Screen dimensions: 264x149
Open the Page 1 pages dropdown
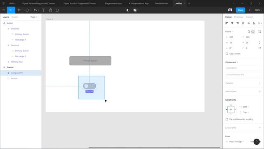coord(35,17)
